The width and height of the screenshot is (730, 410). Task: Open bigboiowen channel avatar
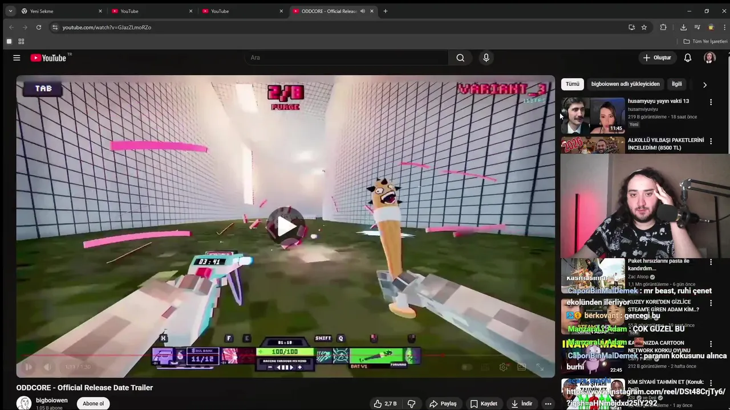[24, 403]
